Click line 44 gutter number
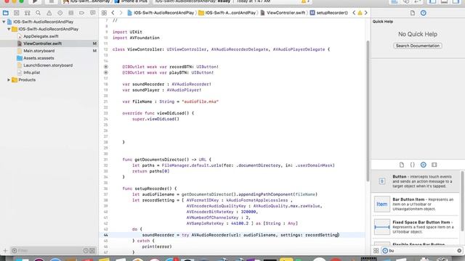This screenshot has width=465, height=261. (x=106, y=235)
